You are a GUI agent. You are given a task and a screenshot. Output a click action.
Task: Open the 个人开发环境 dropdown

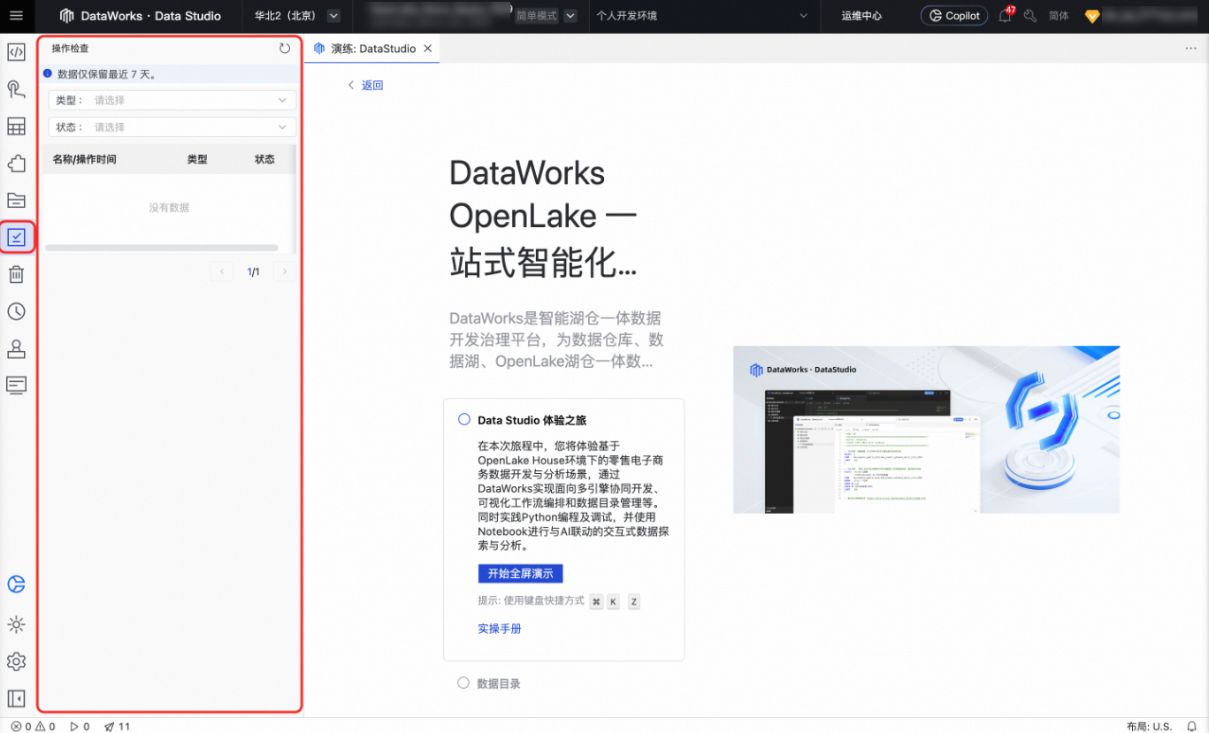pyautogui.click(x=702, y=16)
